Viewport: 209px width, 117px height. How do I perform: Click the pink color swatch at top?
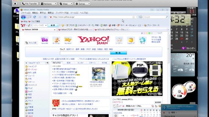pyautogui.click(x=144, y=33)
